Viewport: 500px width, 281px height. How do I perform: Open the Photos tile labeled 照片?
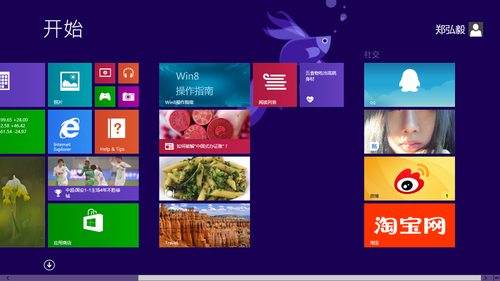coord(70,85)
